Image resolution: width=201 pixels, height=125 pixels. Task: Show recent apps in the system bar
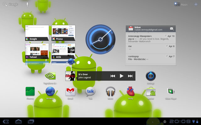tap(31, 121)
